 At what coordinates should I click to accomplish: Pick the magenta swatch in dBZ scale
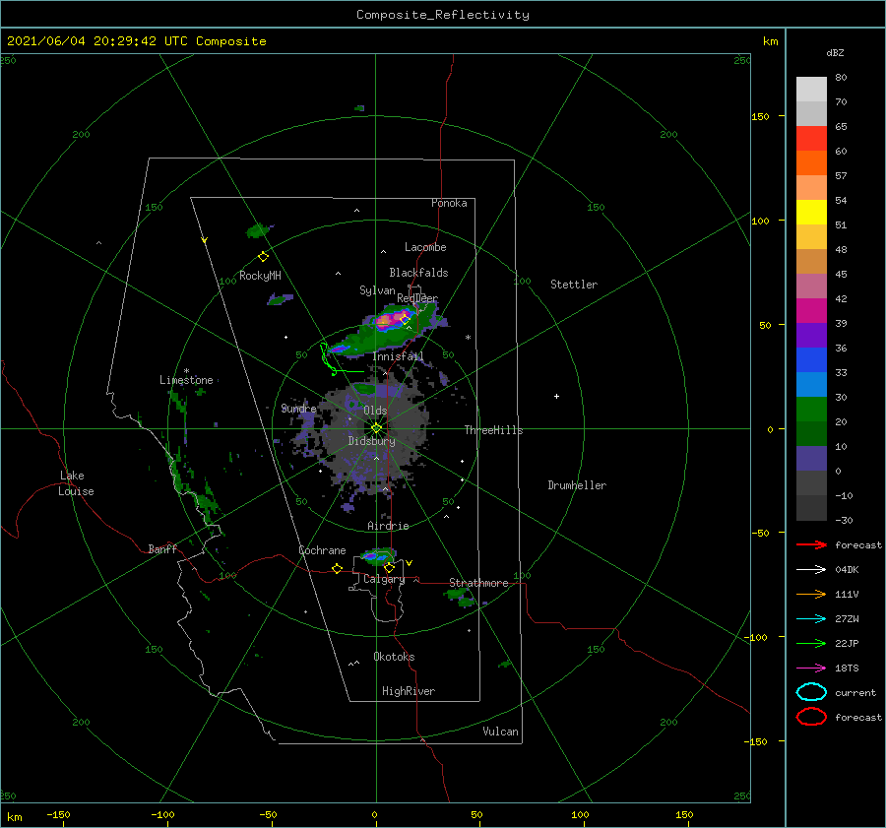(811, 311)
